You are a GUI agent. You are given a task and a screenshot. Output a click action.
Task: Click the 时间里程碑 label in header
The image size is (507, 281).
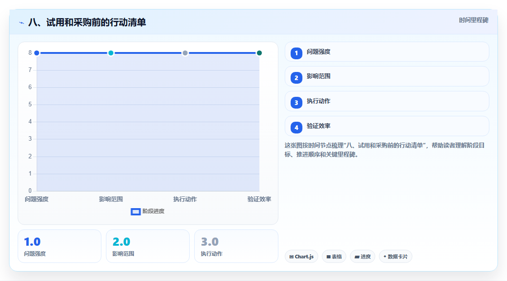pyautogui.click(x=474, y=20)
